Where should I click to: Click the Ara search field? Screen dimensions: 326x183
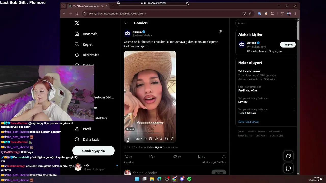(266, 23)
